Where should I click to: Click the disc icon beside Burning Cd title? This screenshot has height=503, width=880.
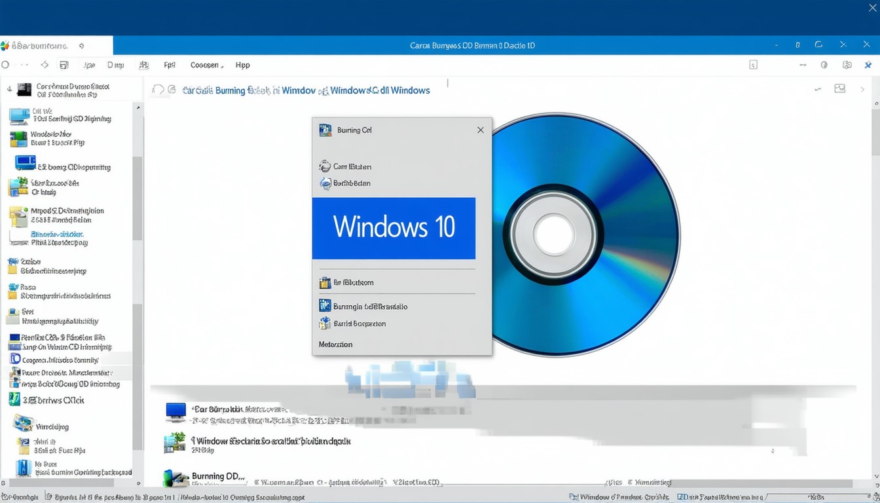coord(325,130)
